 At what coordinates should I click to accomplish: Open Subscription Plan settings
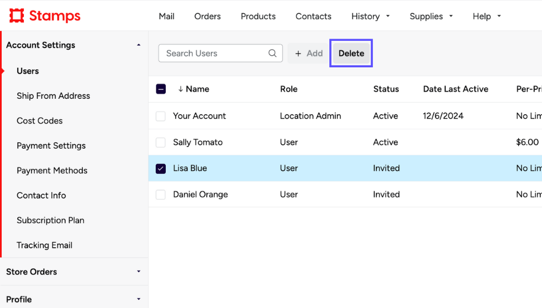click(50, 220)
